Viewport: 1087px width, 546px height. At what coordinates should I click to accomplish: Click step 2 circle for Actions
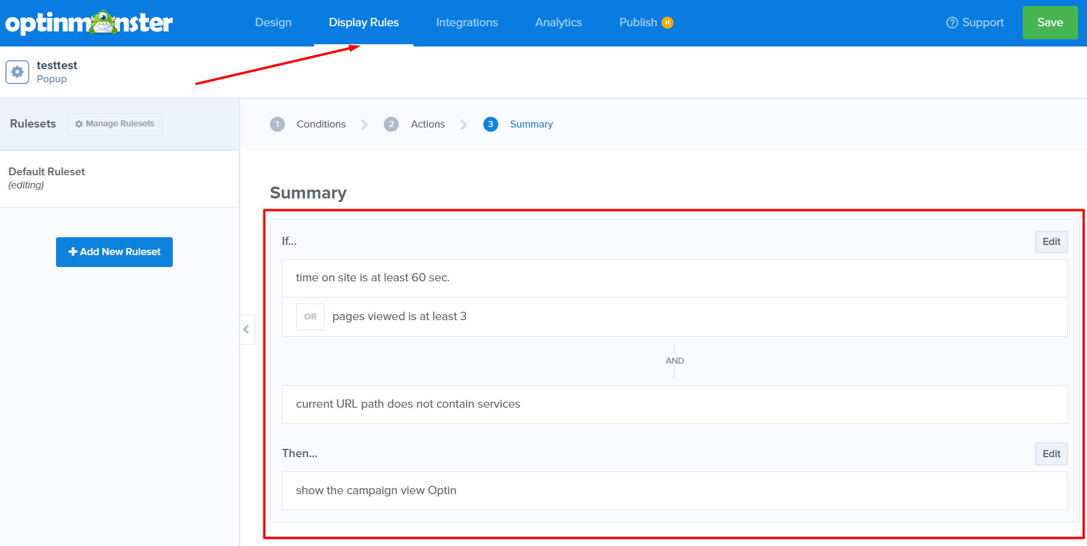tap(391, 124)
